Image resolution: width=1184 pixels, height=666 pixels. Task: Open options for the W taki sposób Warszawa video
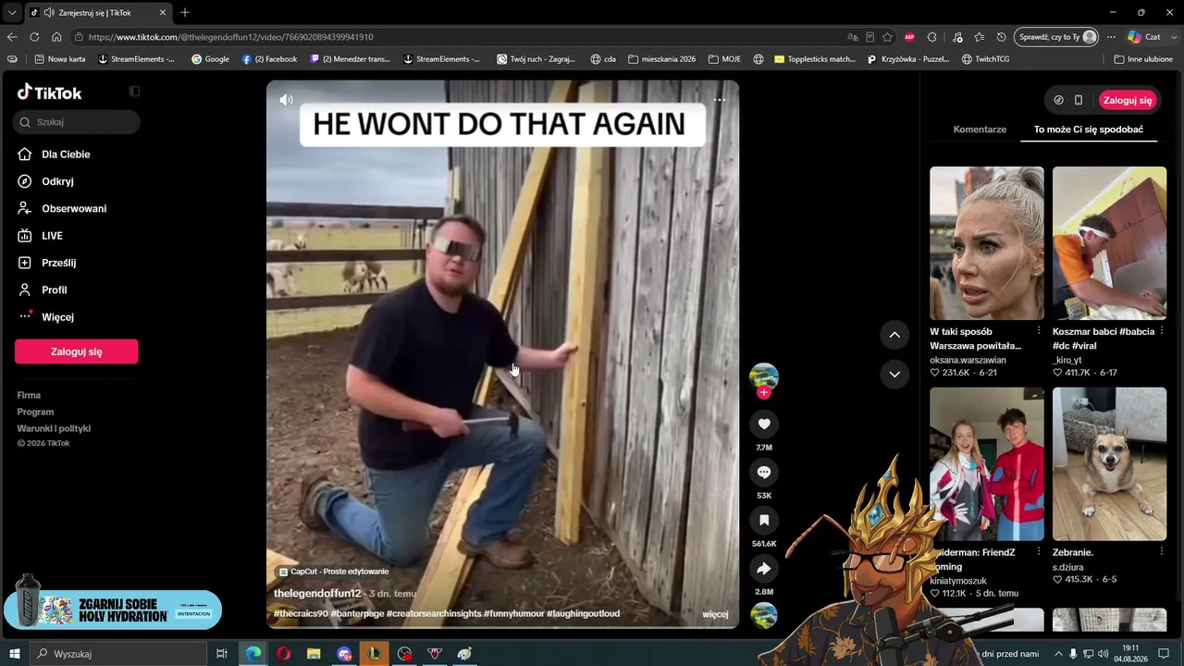point(1039,331)
